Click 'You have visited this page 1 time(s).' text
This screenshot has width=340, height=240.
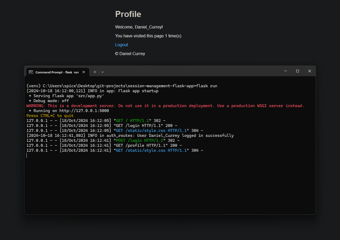(149, 36)
